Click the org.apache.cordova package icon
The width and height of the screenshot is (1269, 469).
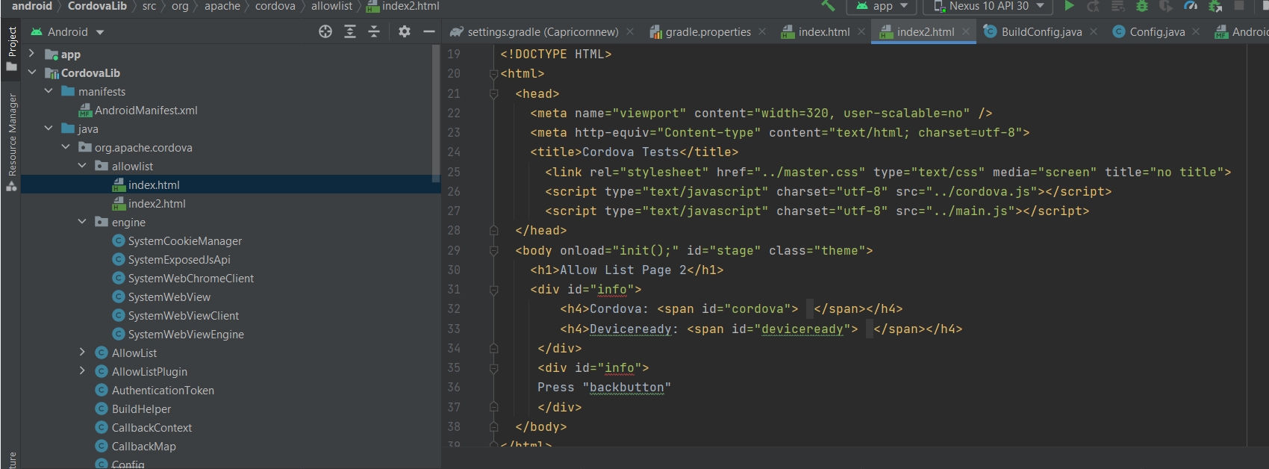[x=85, y=147]
